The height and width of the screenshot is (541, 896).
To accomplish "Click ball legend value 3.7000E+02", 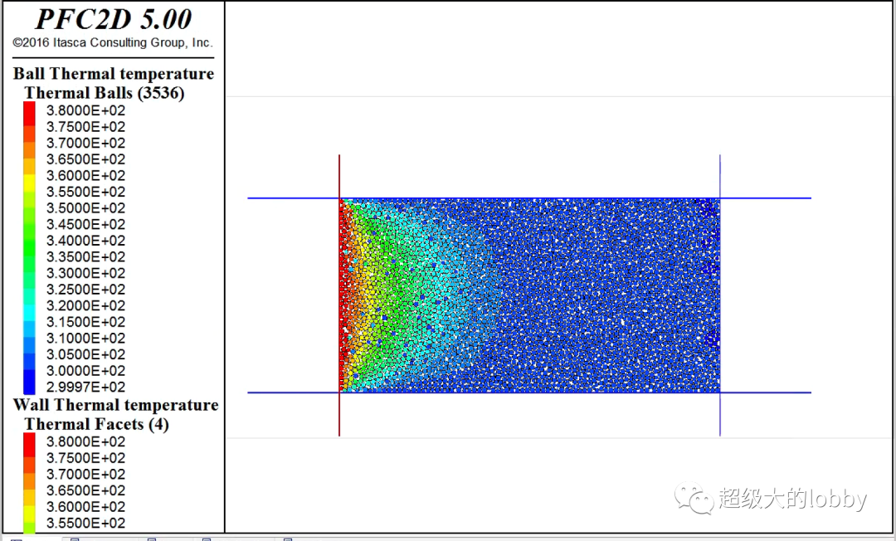I will click(85, 143).
